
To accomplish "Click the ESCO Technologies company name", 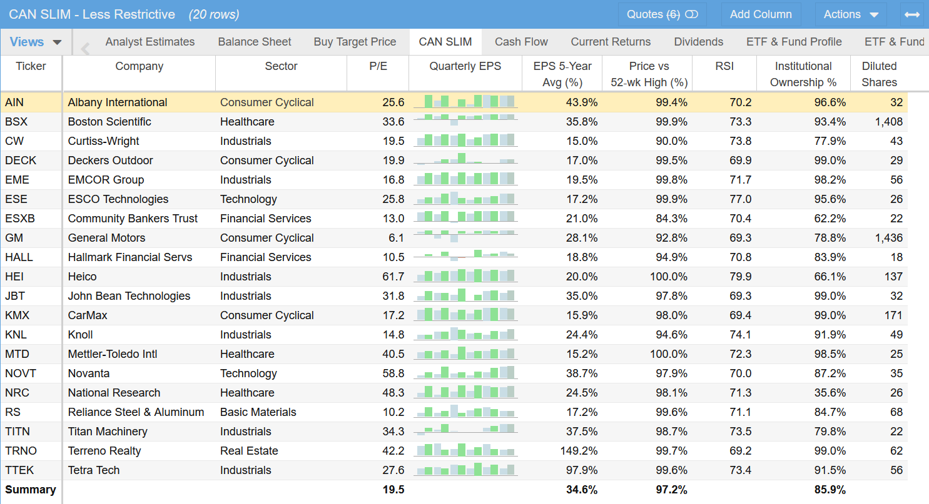I will pos(118,199).
